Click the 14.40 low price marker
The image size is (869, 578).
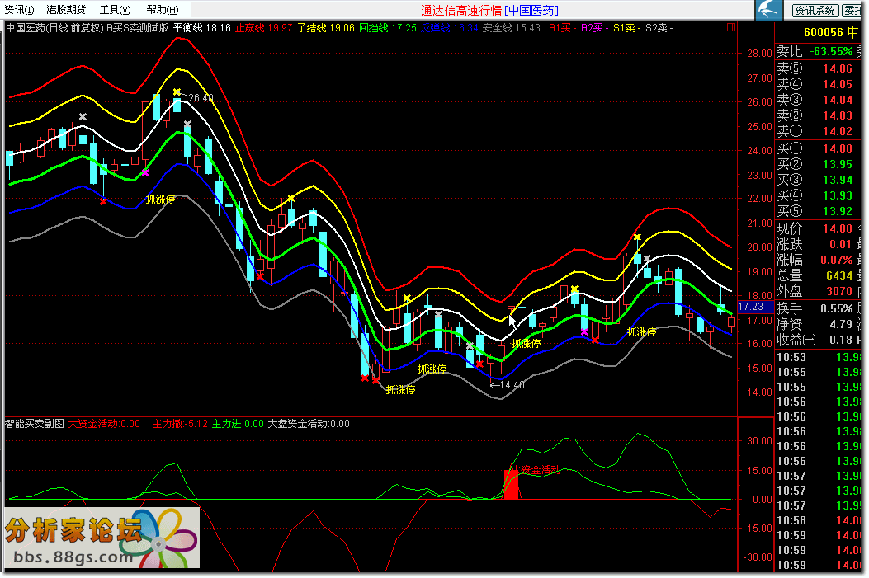click(512, 385)
